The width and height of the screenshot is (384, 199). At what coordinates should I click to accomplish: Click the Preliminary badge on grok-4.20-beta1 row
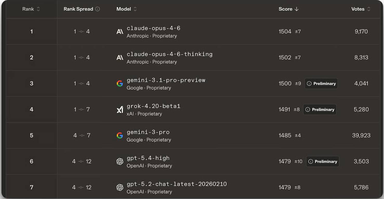[320, 110]
